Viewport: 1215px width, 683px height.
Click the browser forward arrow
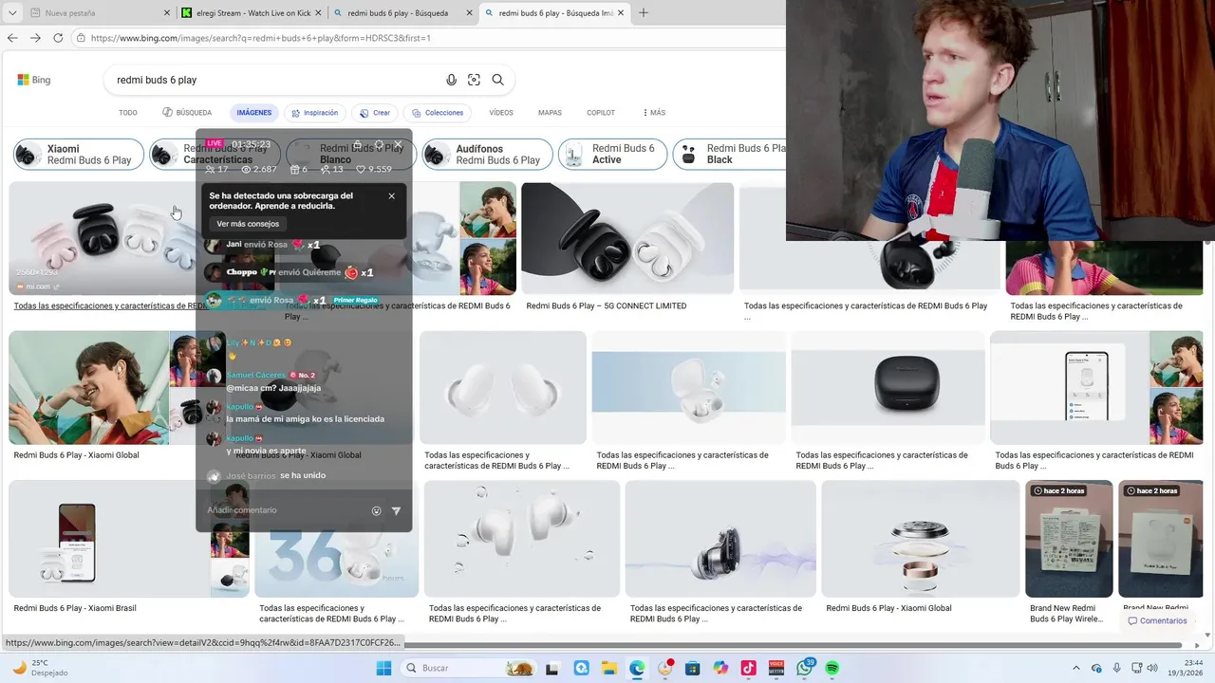tap(35, 38)
